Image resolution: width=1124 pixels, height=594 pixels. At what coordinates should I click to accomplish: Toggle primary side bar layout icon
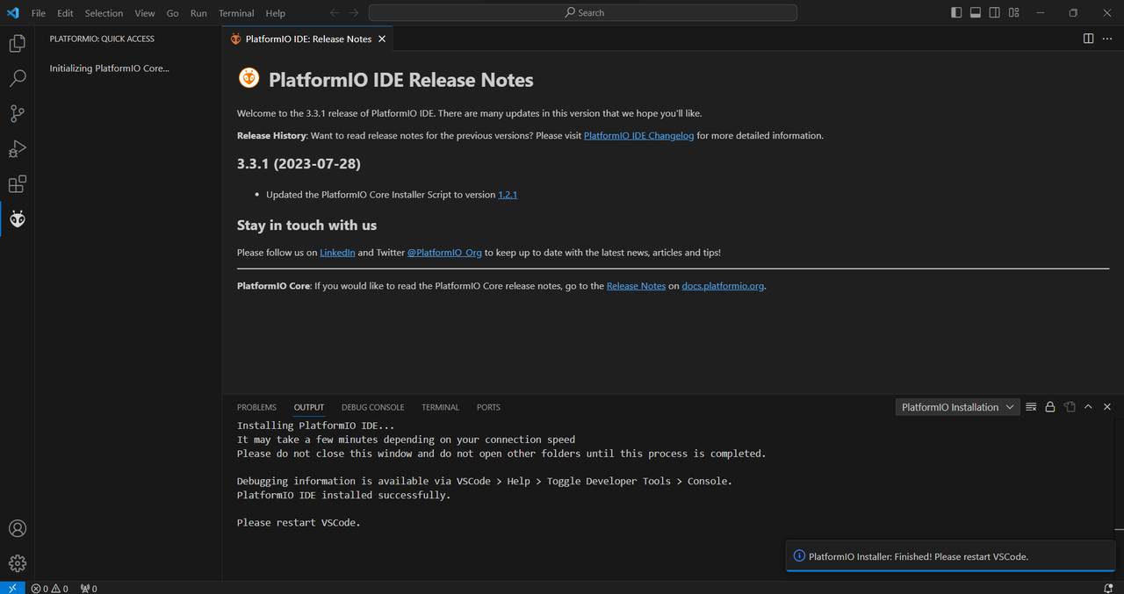click(x=956, y=13)
